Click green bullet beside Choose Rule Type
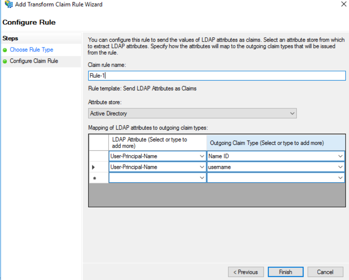The image size is (349, 280). click(x=5, y=50)
